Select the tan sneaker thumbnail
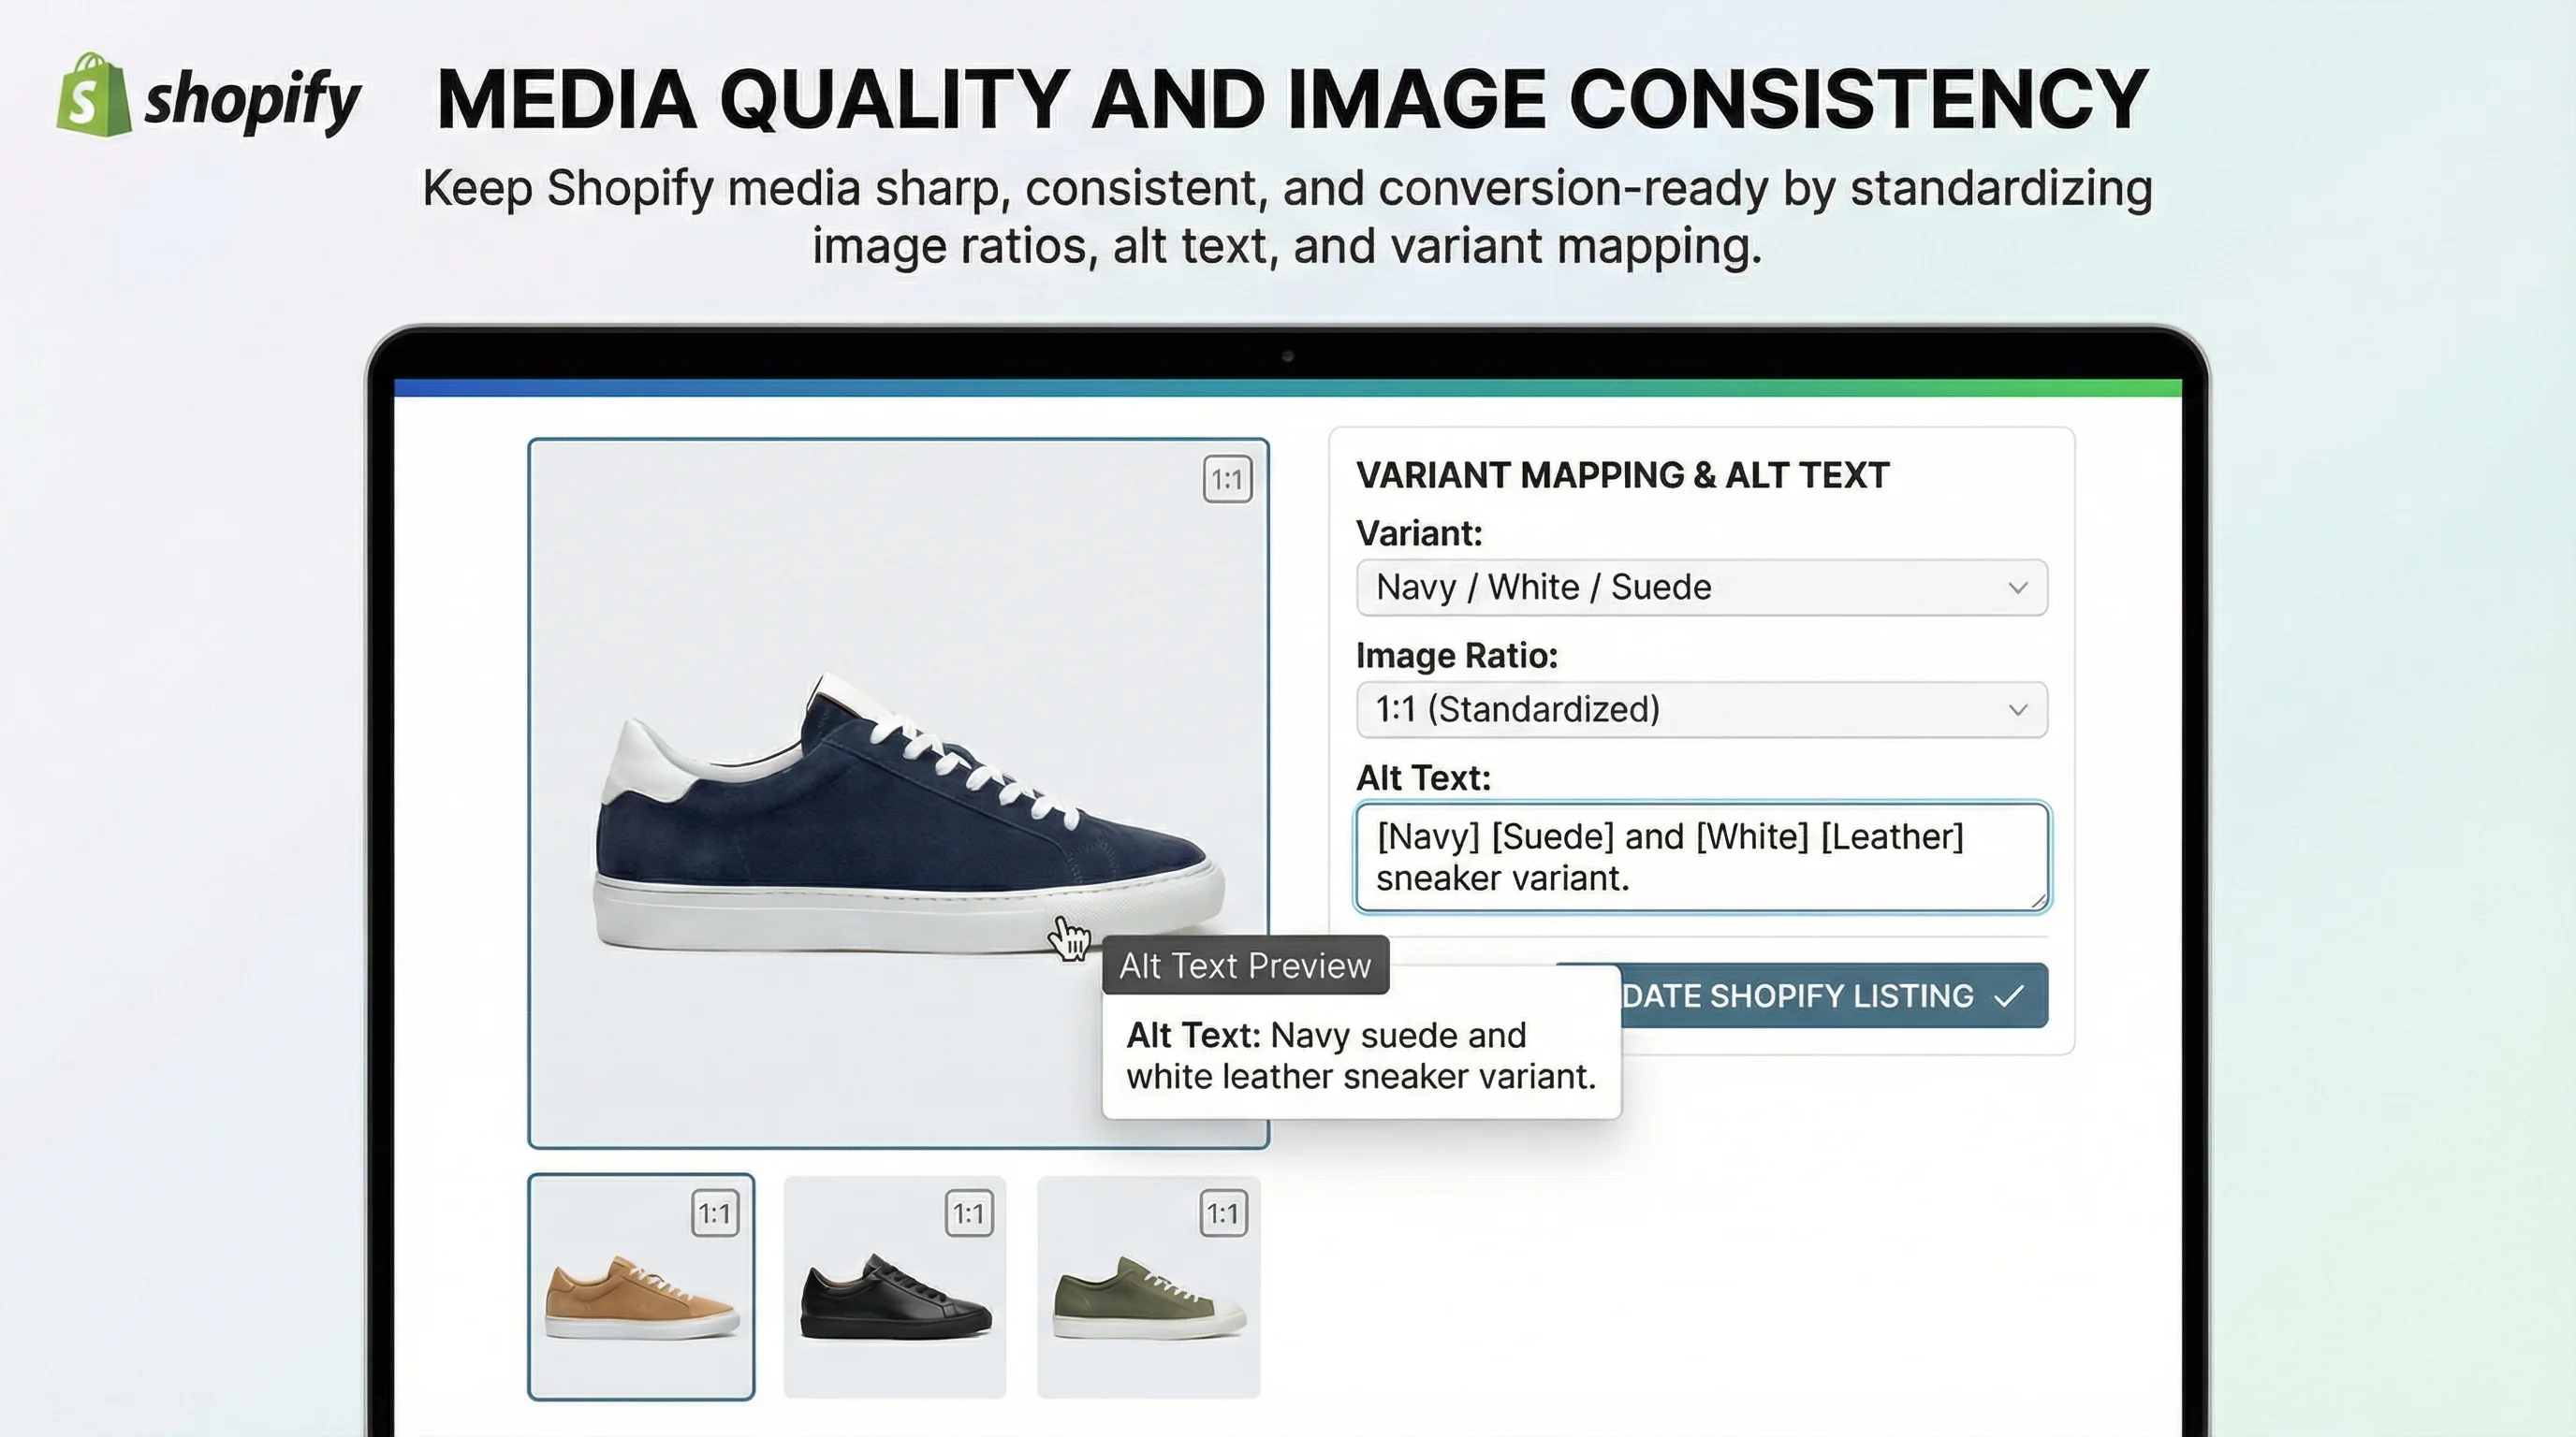The width and height of the screenshot is (2576, 1437). [641, 1289]
